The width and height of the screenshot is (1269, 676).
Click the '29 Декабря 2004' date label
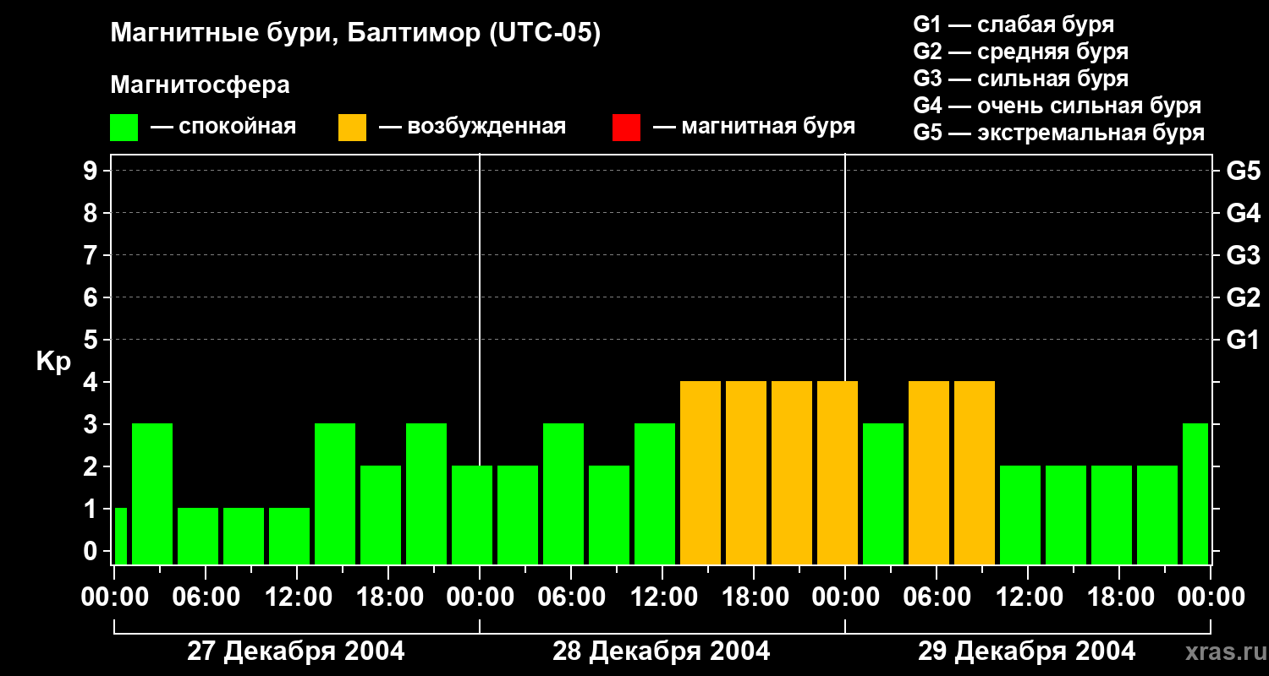(x=1026, y=651)
